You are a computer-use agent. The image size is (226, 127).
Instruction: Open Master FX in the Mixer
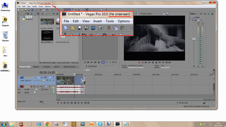(193, 20)
